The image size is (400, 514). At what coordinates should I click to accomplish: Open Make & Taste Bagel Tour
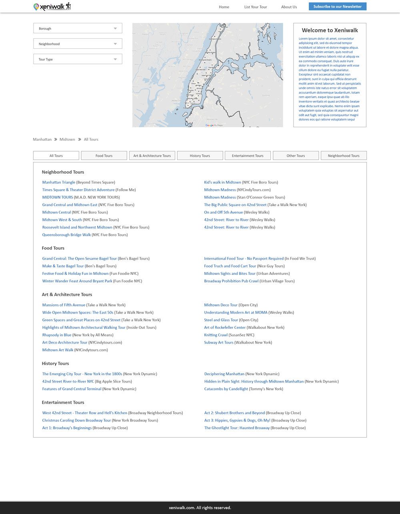coord(63,266)
